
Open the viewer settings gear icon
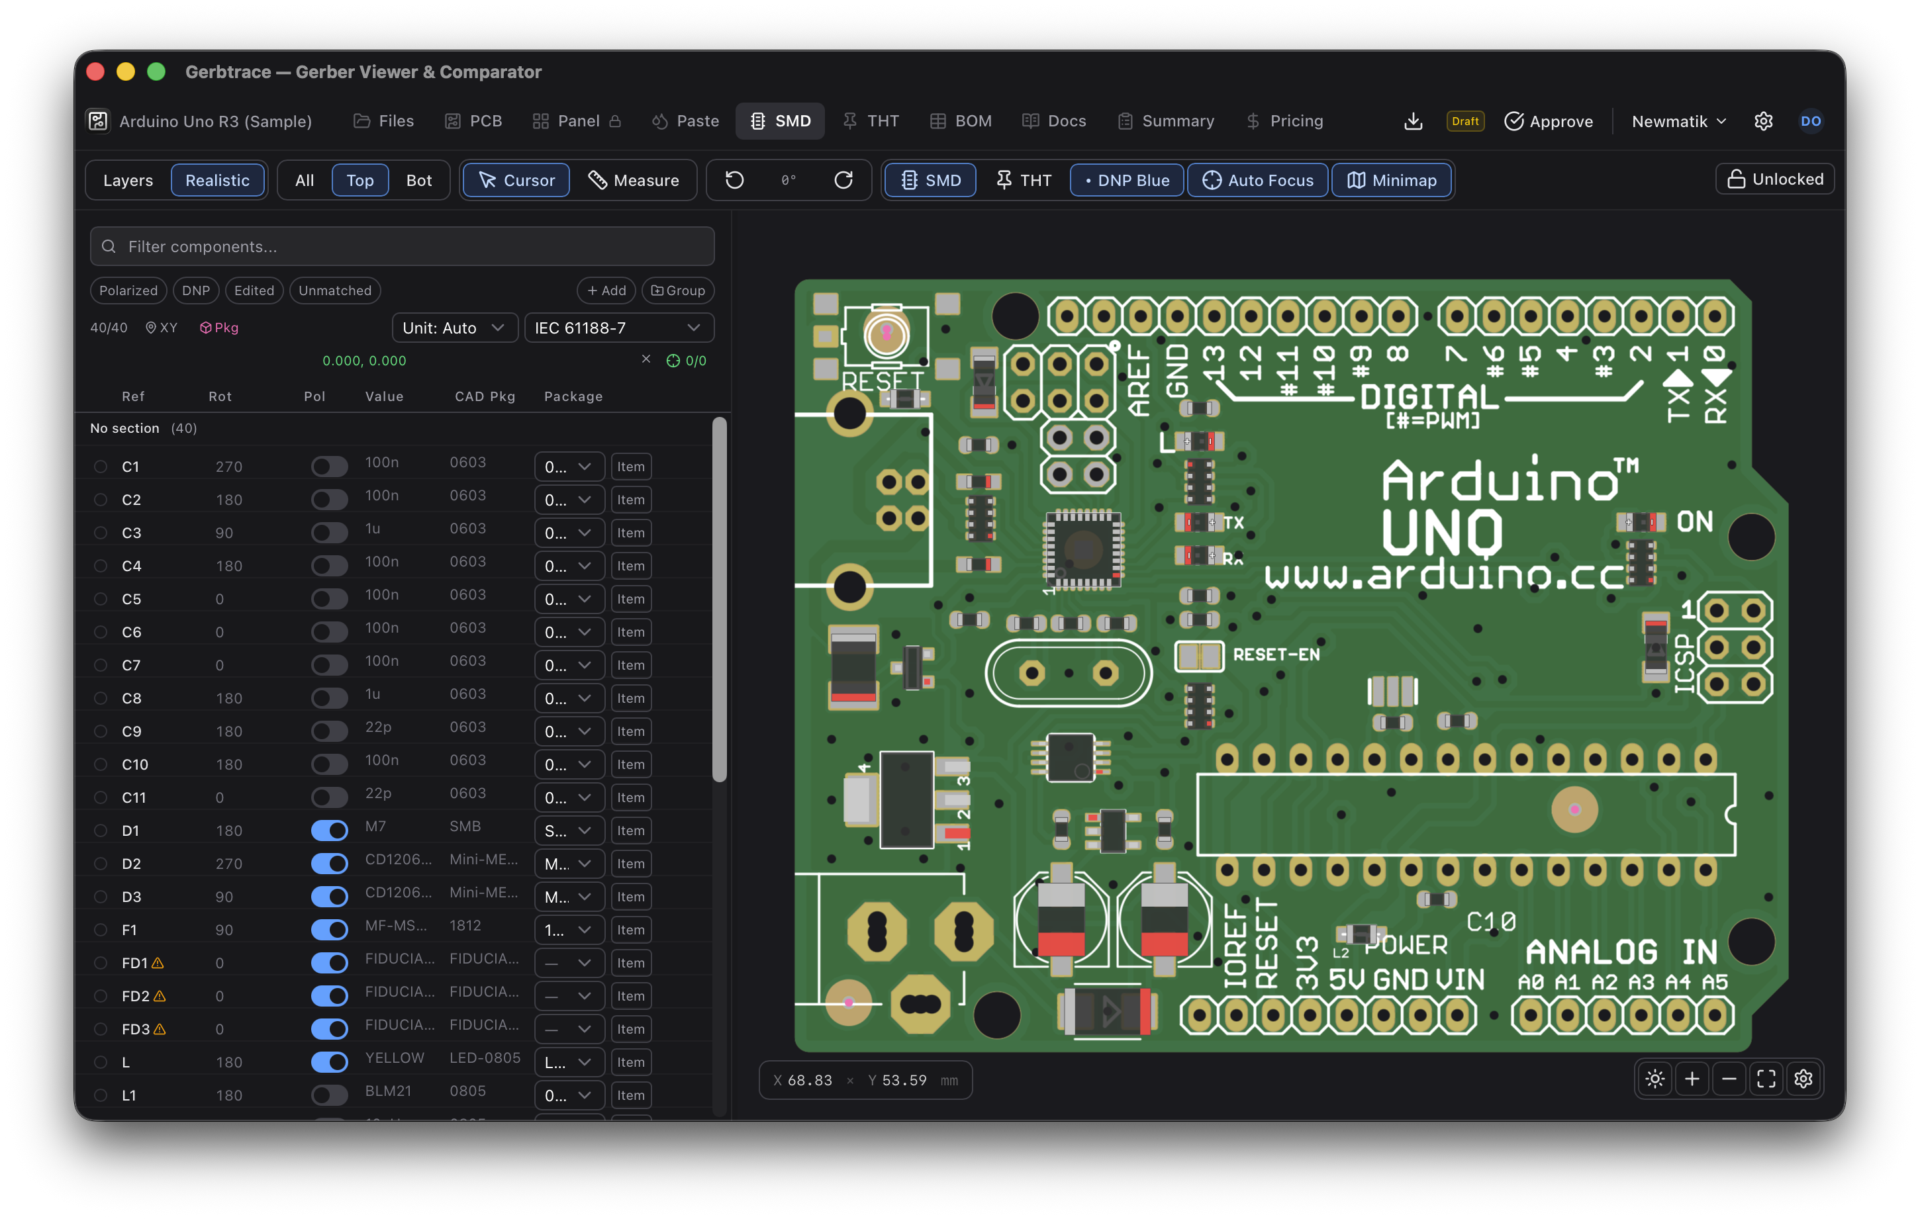click(1803, 1079)
